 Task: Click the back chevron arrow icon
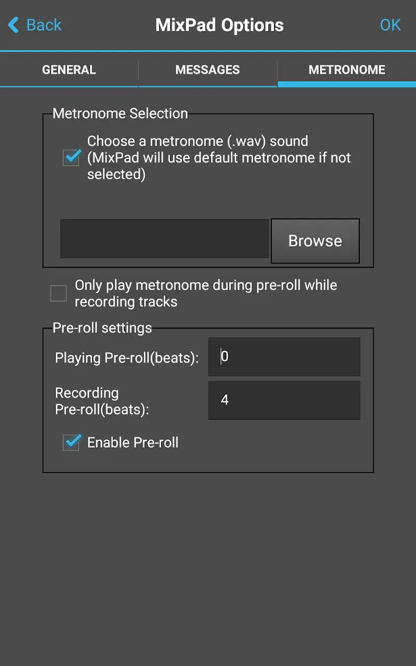(x=13, y=24)
